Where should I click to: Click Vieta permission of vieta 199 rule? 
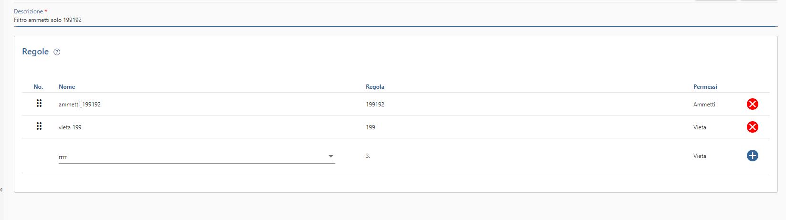pyautogui.click(x=700, y=127)
